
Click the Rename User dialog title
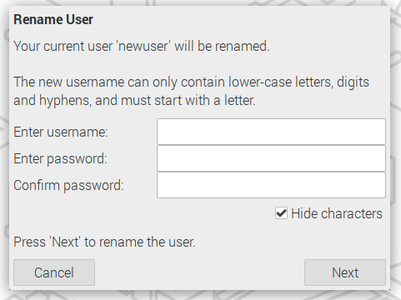tap(53, 20)
